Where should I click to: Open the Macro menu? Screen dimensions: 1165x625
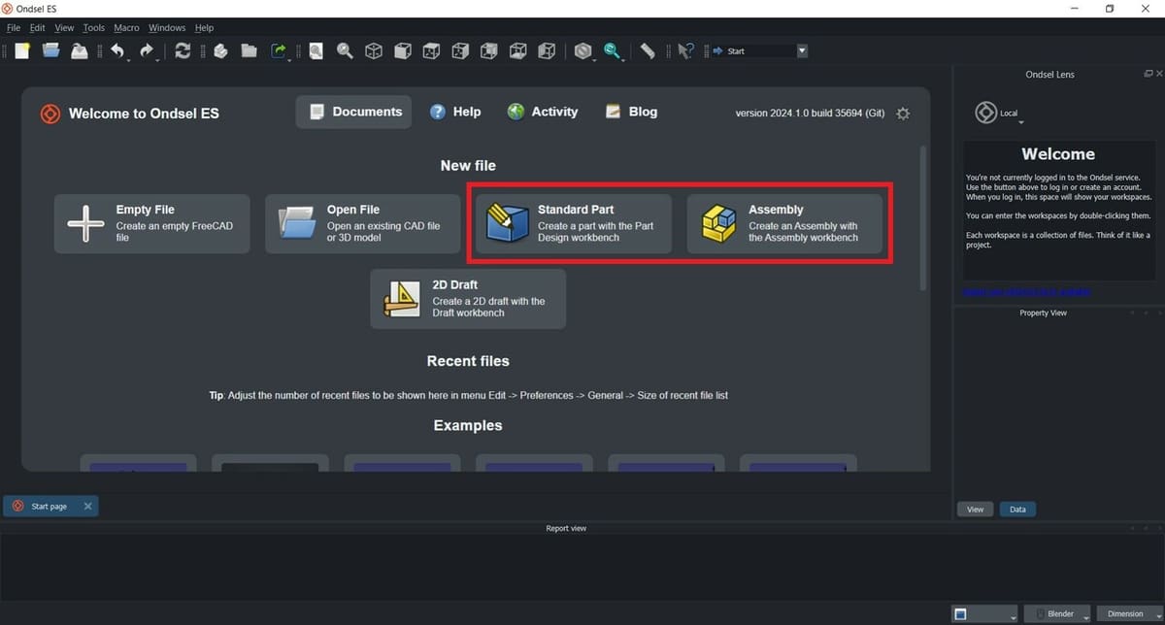tap(126, 28)
